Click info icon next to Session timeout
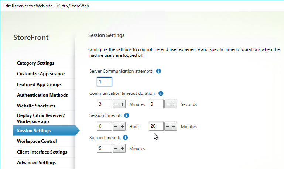 tap(127, 115)
